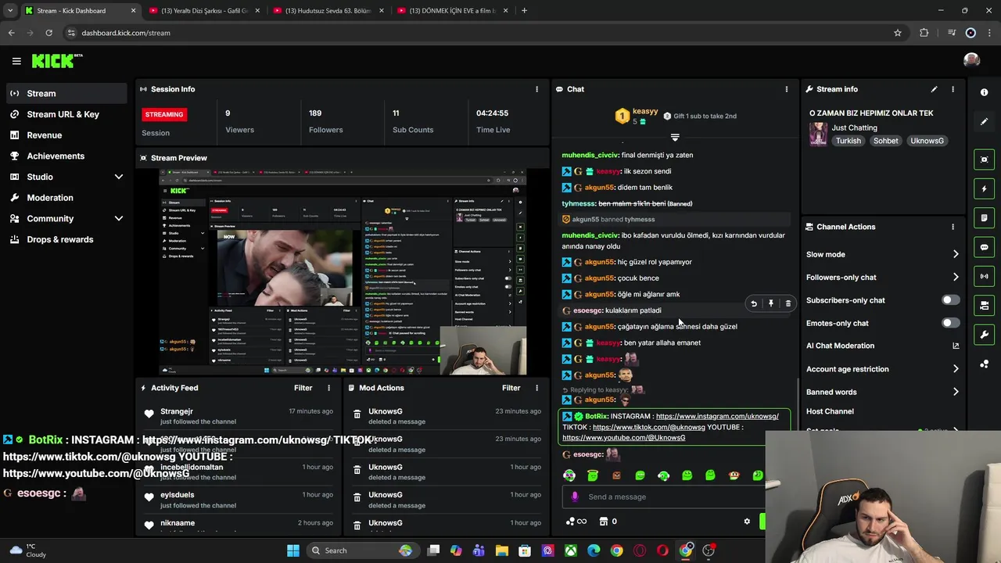The height and width of the screenshot is (563, 1001).
Task: Reply to the hovered esoesgc chat message
Action: [x=754, y=303]
